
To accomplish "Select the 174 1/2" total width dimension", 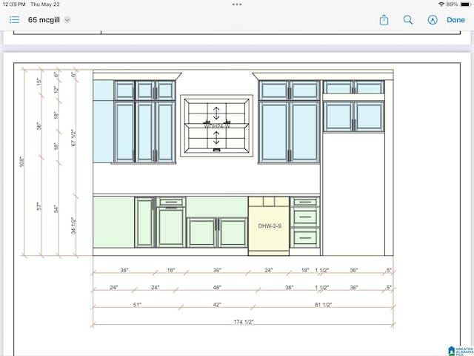I will click(244, 322).
